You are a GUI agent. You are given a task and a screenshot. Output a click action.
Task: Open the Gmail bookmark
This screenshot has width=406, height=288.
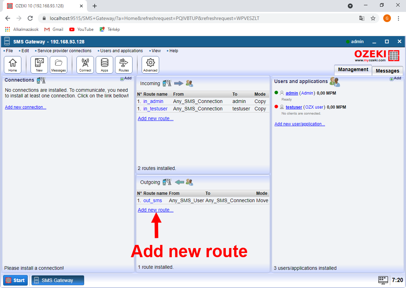[x=54, y=29]
